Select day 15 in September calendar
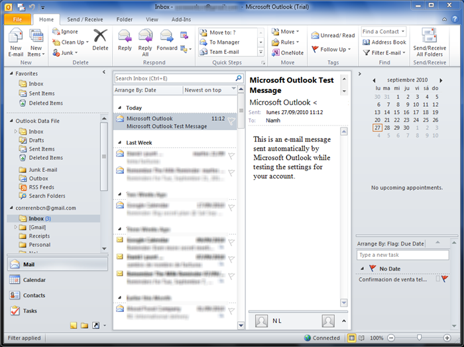The height and width of the screenshot is (347, 464). (x=396, y=112)
